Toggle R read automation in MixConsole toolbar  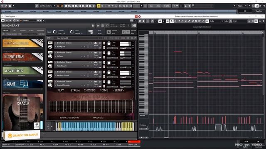(x=109, y=6)
